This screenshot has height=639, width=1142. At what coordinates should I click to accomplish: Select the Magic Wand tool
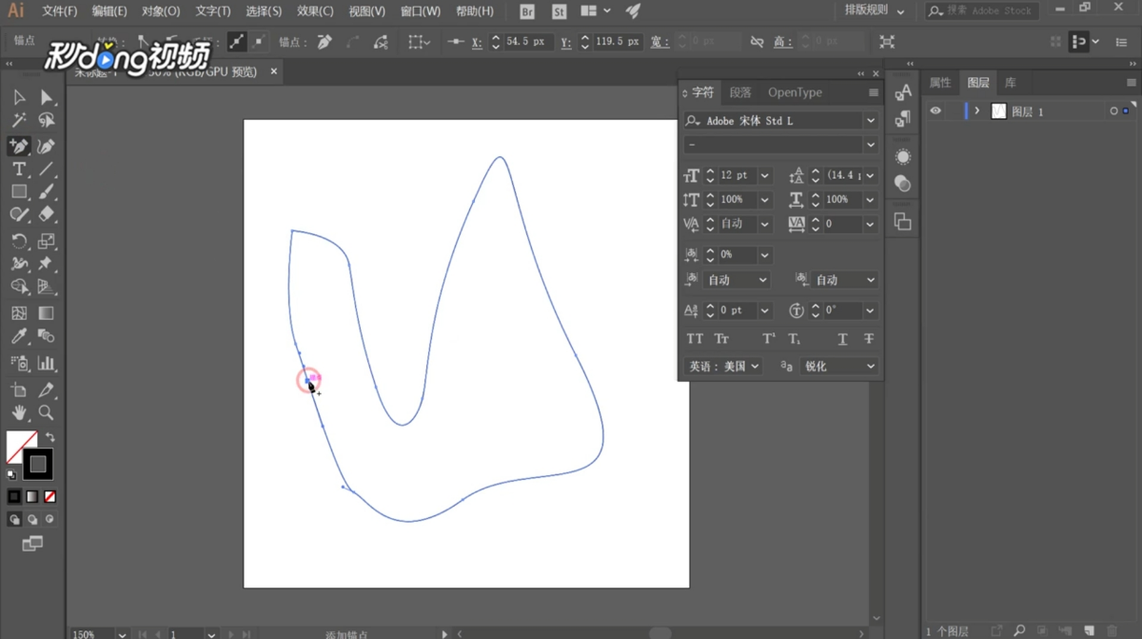pos(19,121)
